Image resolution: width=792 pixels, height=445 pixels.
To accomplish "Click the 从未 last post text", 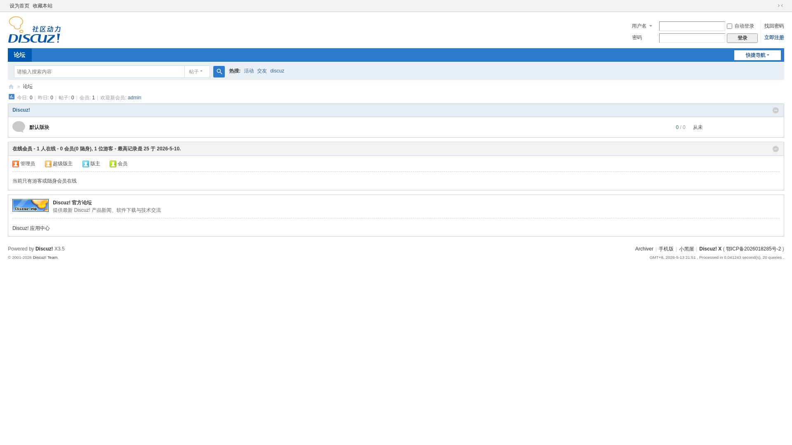I will [x=698, y=127].
